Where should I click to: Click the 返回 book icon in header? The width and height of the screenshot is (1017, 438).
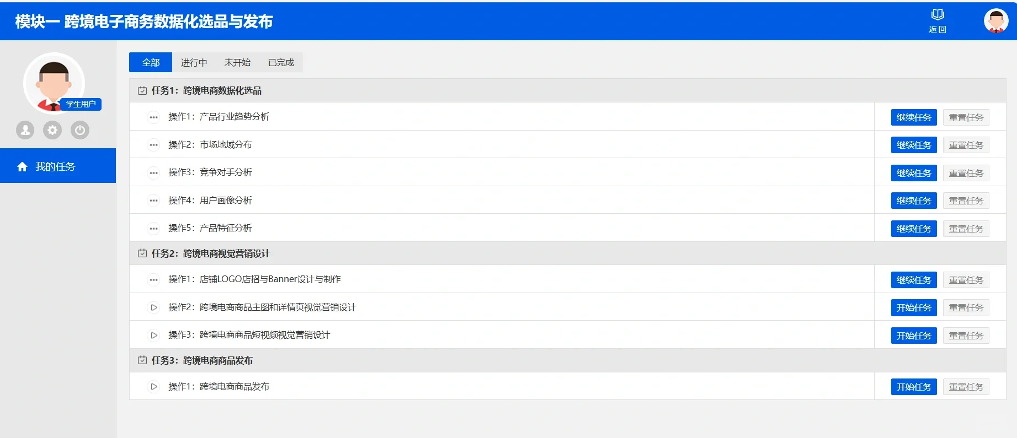point(938,15)
